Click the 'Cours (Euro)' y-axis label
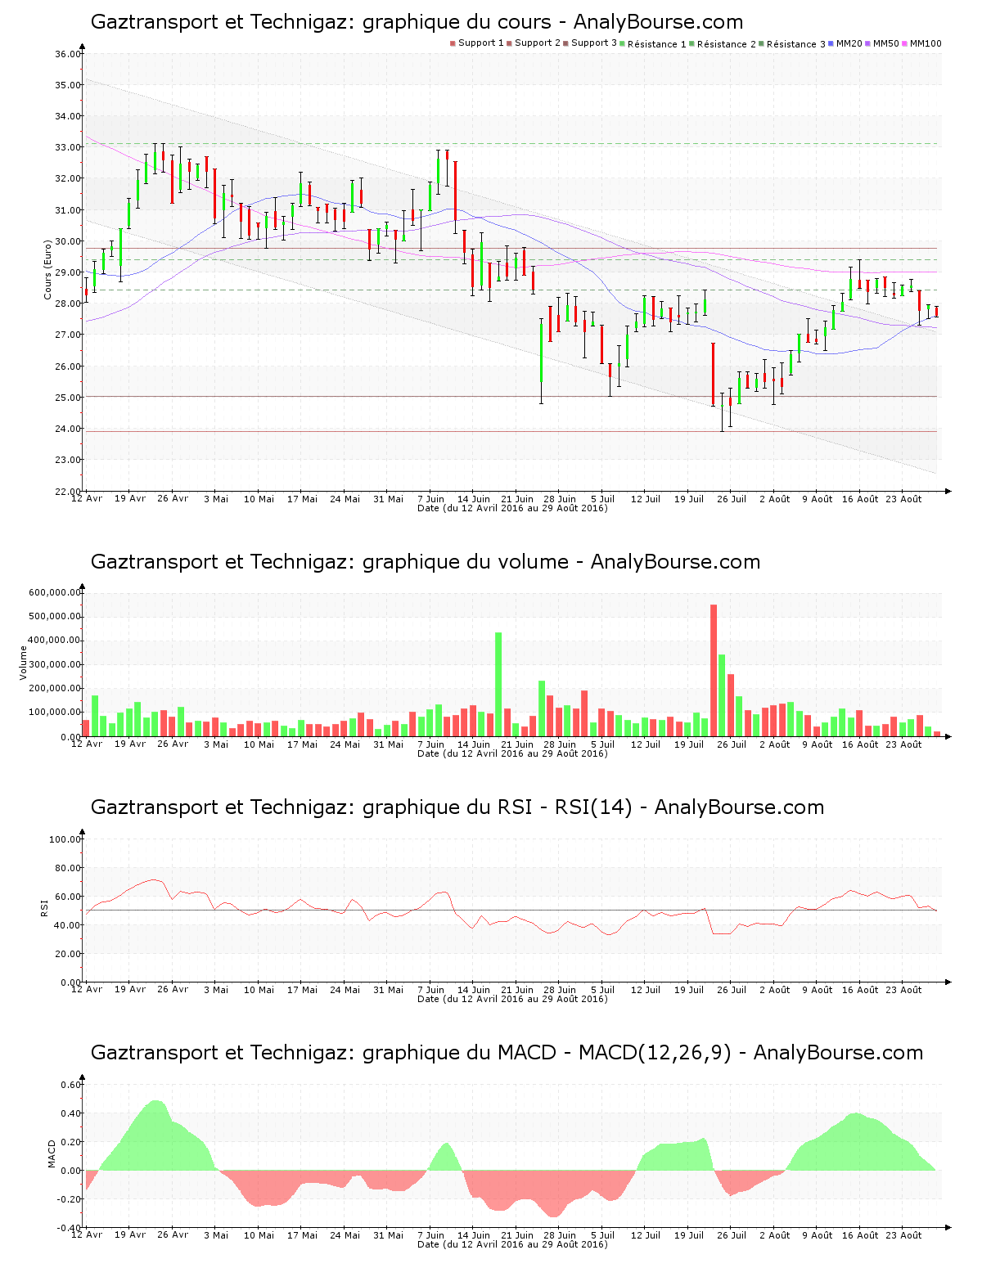The width and height of the screenshot is (982, 1268). point(47,269)
